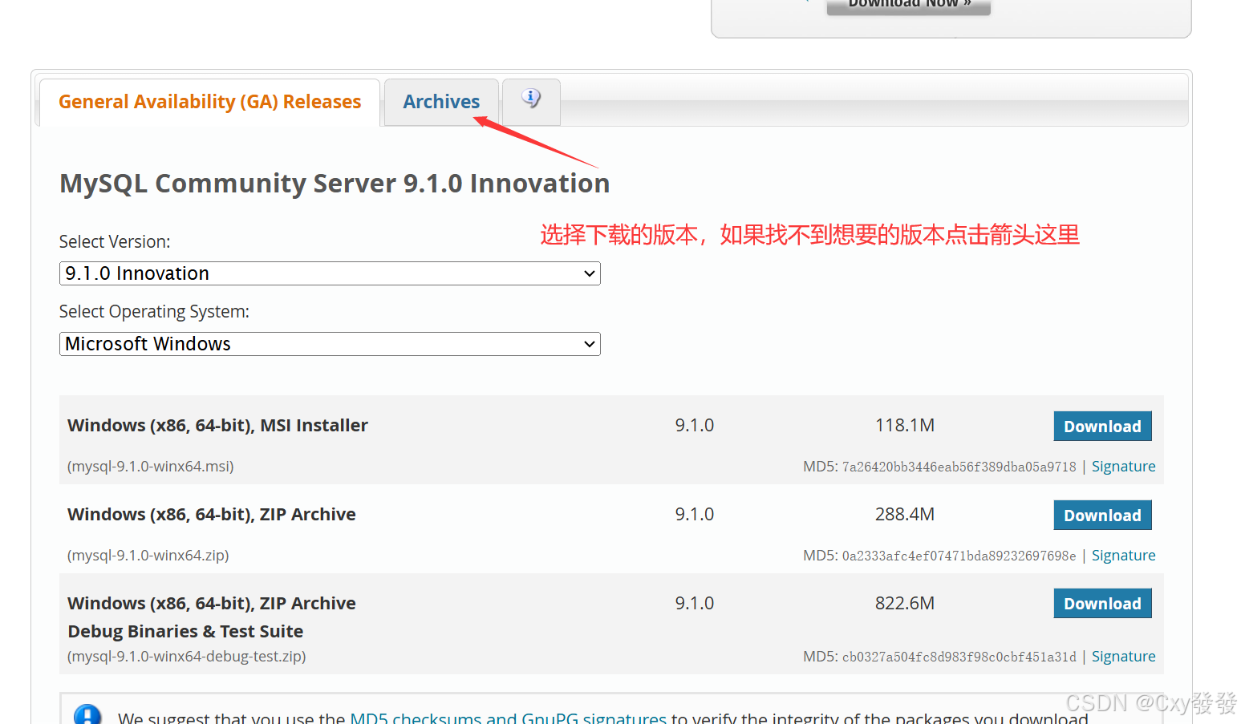The height and width of the screenshot is (724, 1241).
Task: Click the filename (mysql-9.1.0-winx64.zip)
Action: click(x=148, y=556)
